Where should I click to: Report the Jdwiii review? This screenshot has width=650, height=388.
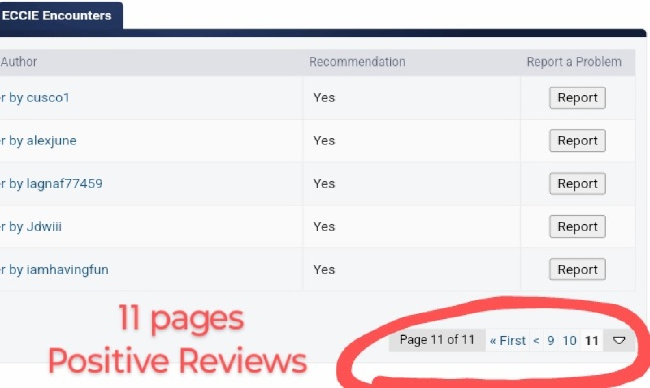(578, 226)
